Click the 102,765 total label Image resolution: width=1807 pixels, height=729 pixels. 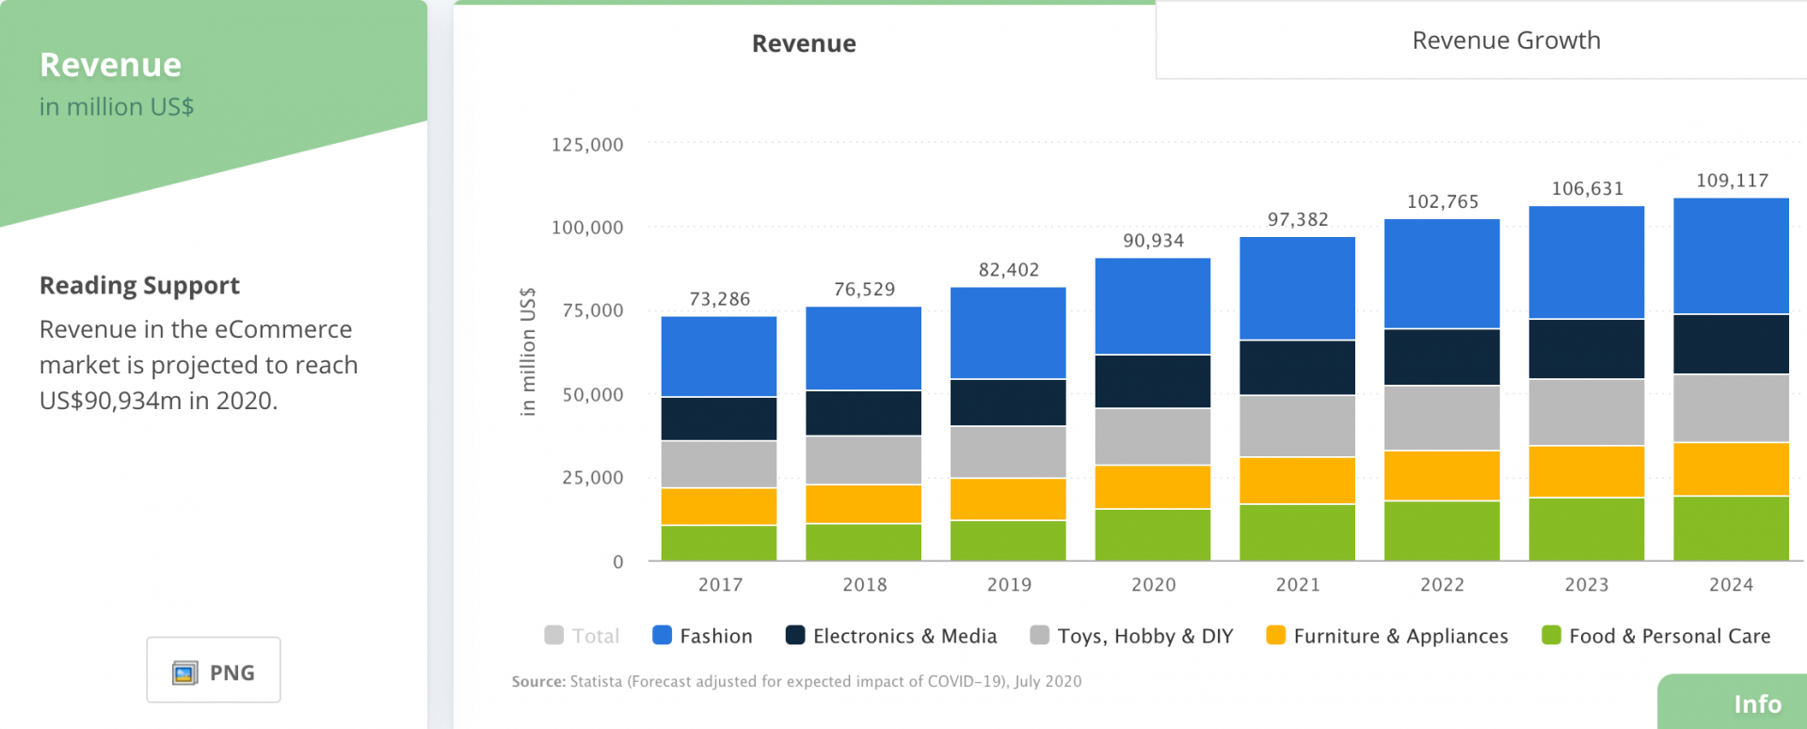pyautogui.click(x=1443, y=201)
